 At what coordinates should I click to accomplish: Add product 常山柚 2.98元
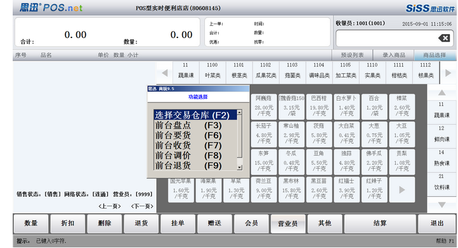[291, 134]
